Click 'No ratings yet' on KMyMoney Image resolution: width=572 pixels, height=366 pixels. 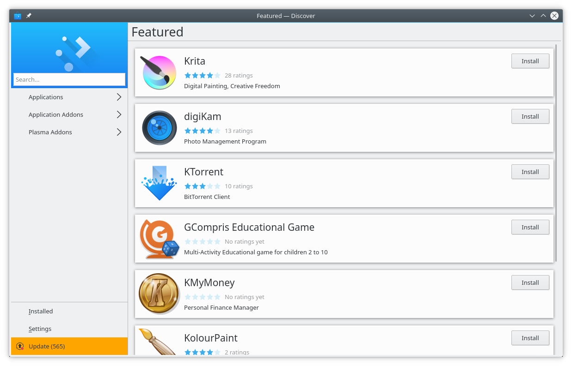click(x=245, y=297)
